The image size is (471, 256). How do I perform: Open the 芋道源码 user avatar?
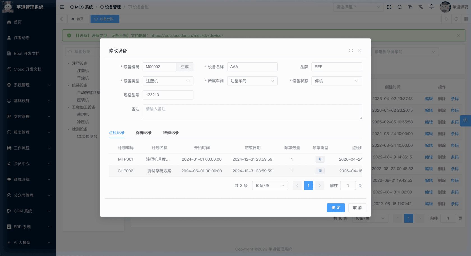pyautogui.click(x=445, y=7)
